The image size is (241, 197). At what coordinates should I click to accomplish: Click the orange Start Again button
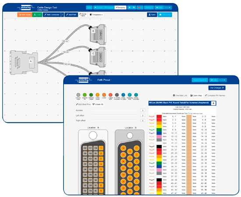tap(25, 15)
